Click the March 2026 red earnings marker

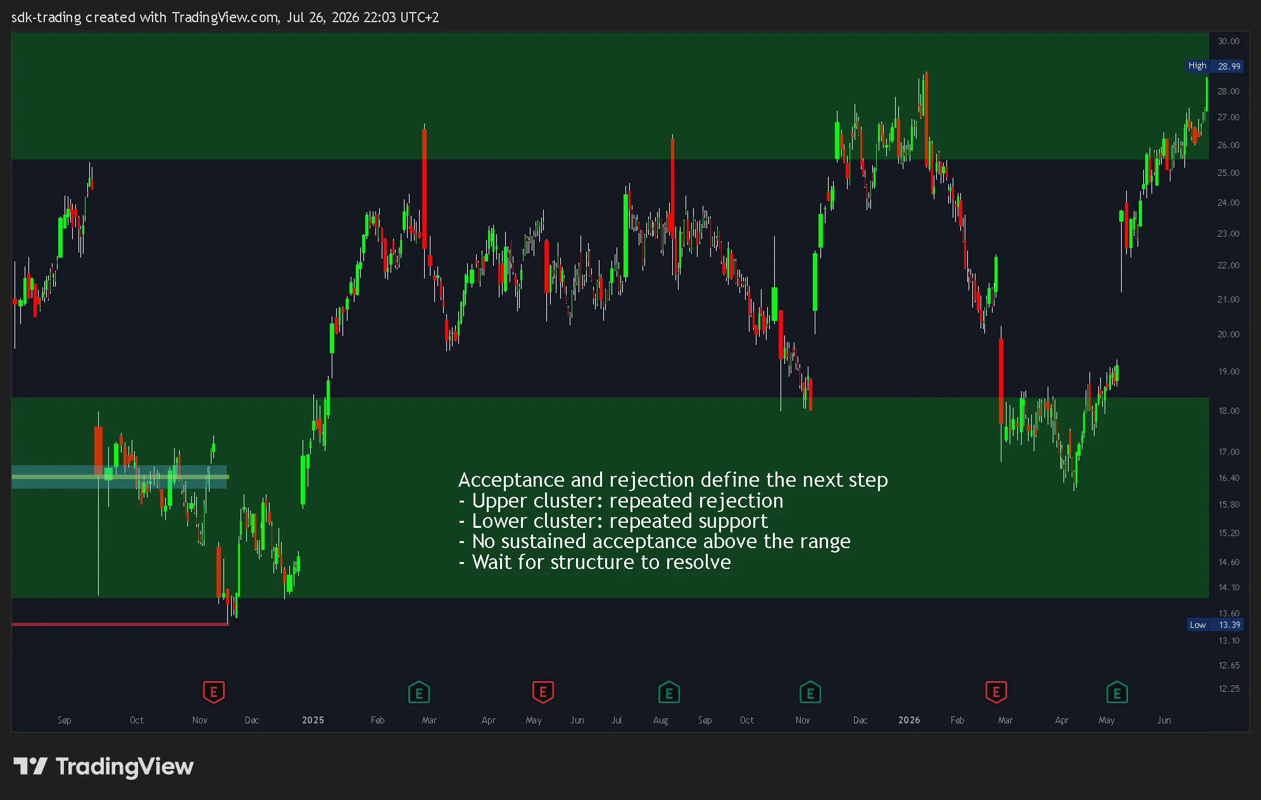pos(996,692)
